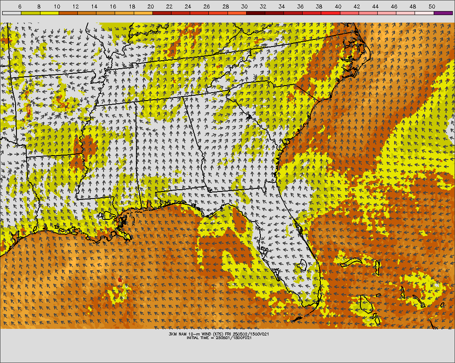Image resolution: width=455 pixels, height=363 pixels.
Task: Click the legend label "50"
Action: tap(431, 7)
